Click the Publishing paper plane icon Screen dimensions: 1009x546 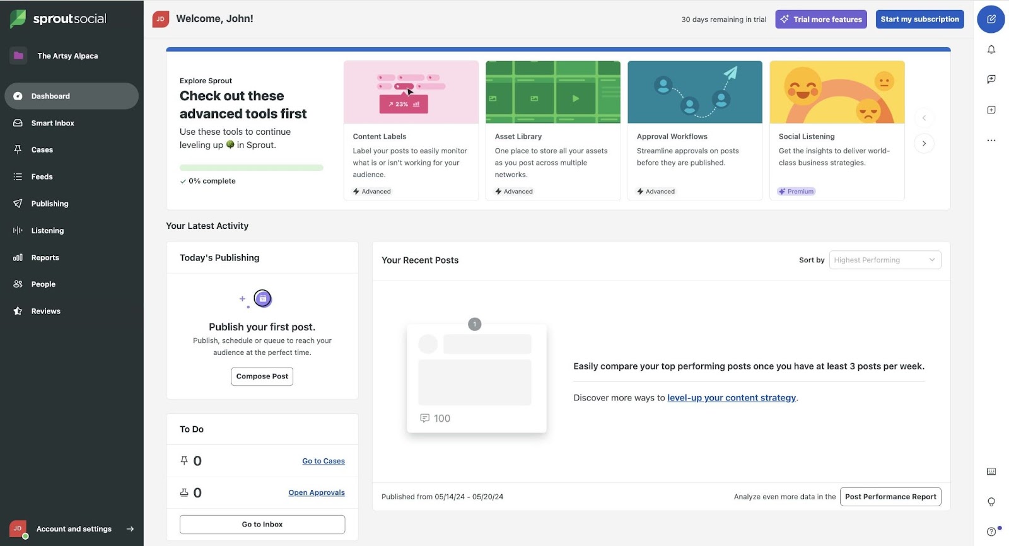(18, 204)
